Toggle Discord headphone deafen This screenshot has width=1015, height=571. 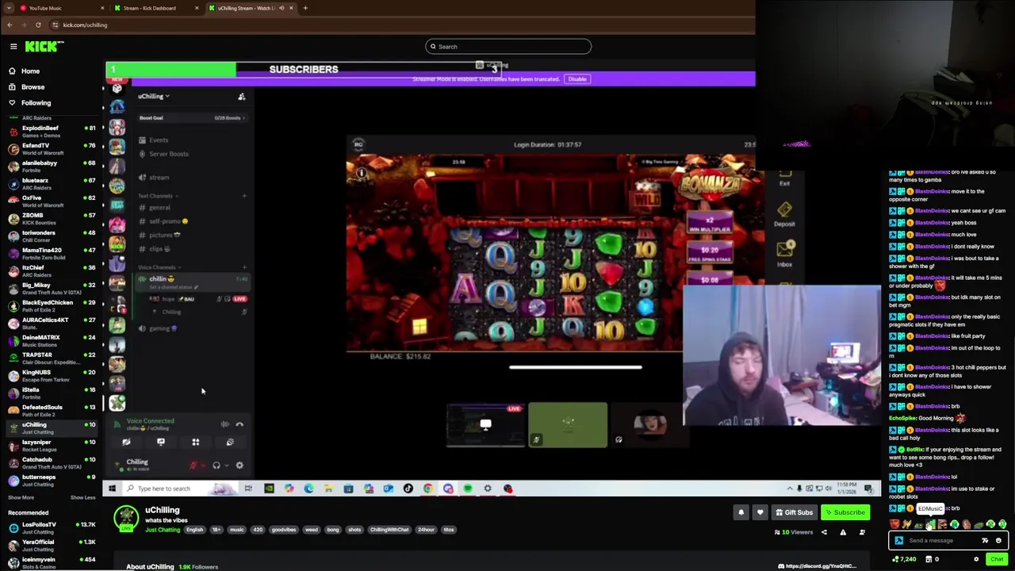tap(216, 466)
